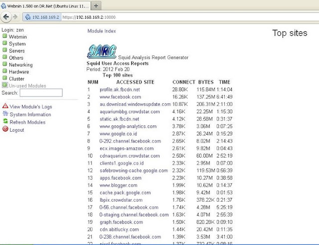Open apps.facebook.com site link

[x=121, y=178]
